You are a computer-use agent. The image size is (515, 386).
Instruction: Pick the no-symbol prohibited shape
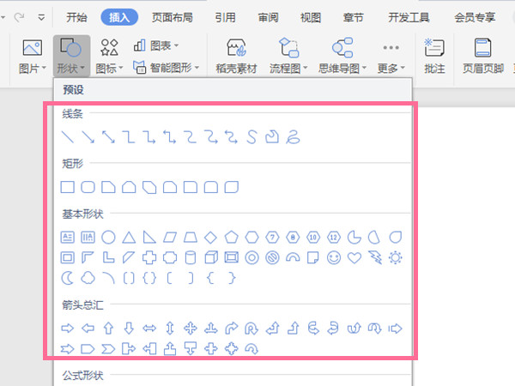[272, 257]
